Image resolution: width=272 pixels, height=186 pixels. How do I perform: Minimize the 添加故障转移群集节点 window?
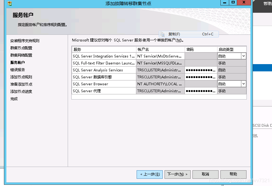(225, 3)
